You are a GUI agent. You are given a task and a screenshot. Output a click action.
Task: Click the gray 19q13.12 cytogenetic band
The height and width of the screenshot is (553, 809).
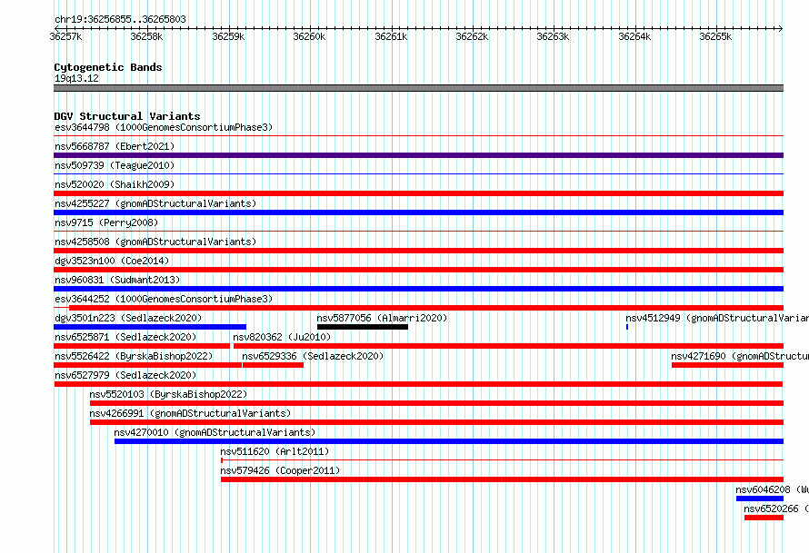coord(418,88)
